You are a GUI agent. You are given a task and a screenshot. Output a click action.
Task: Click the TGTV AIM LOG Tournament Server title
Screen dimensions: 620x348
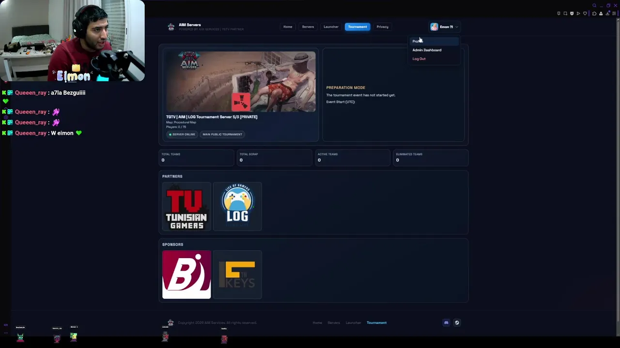(x=212, y=117)
